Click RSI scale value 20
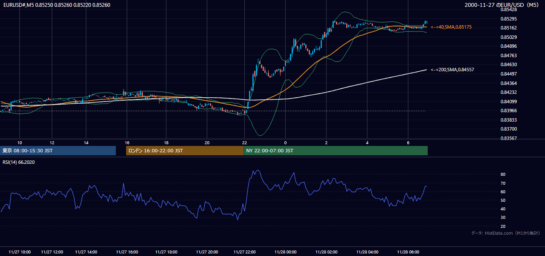The height and width of the screenshot is (256, 545). [x=503, y=226]
